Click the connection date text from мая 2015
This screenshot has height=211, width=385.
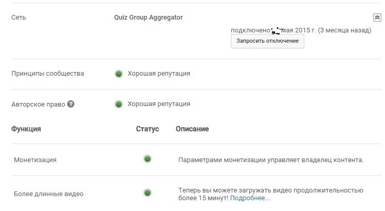[301, 30]
